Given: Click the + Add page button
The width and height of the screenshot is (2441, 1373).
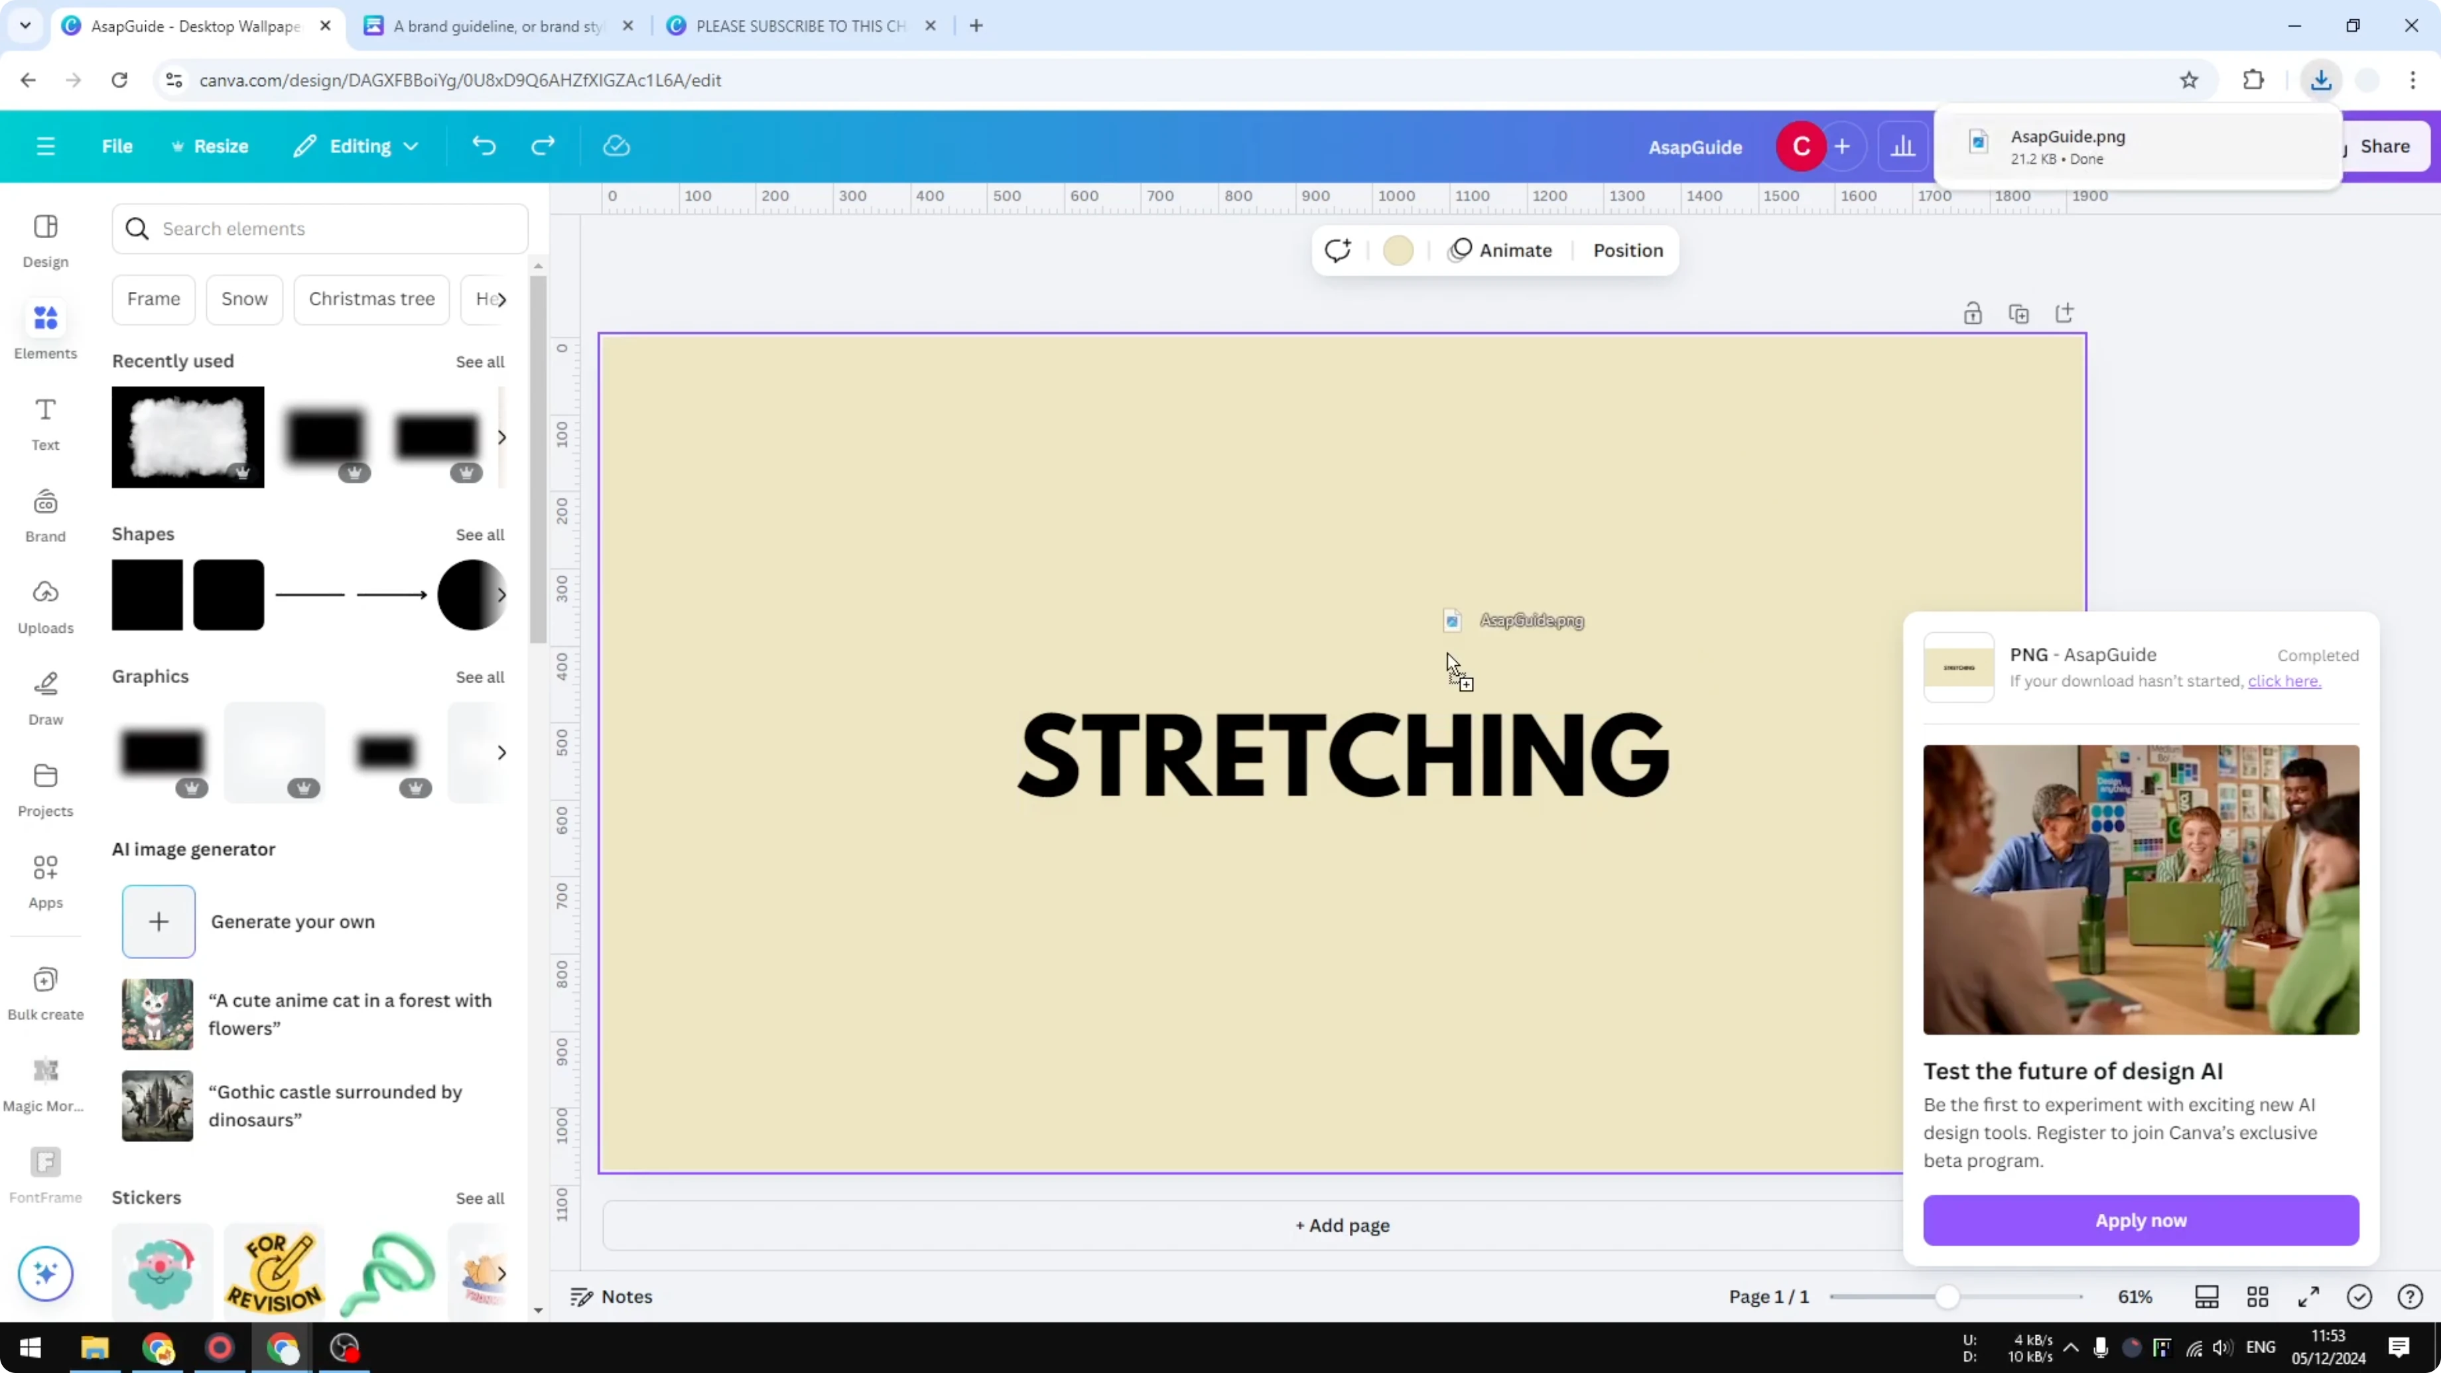Looking at the screenshot, I should pos(1343,1225).
